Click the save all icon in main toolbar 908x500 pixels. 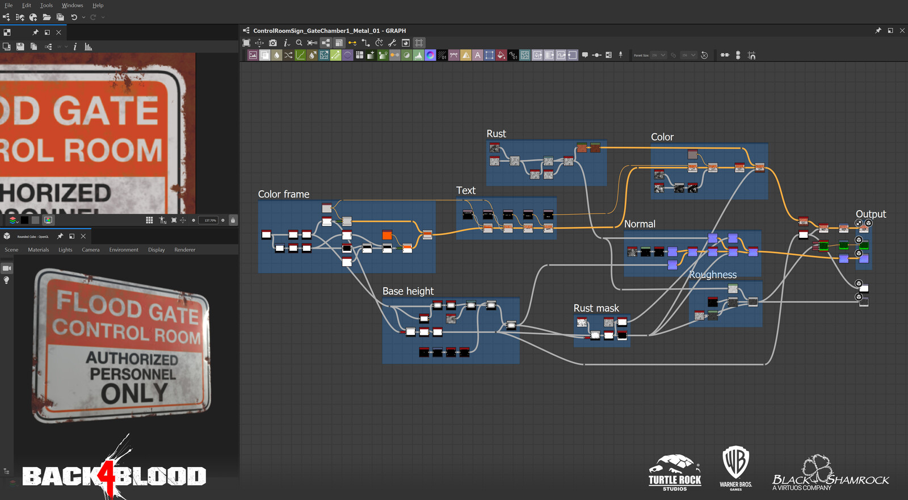(x=60, y=17)
